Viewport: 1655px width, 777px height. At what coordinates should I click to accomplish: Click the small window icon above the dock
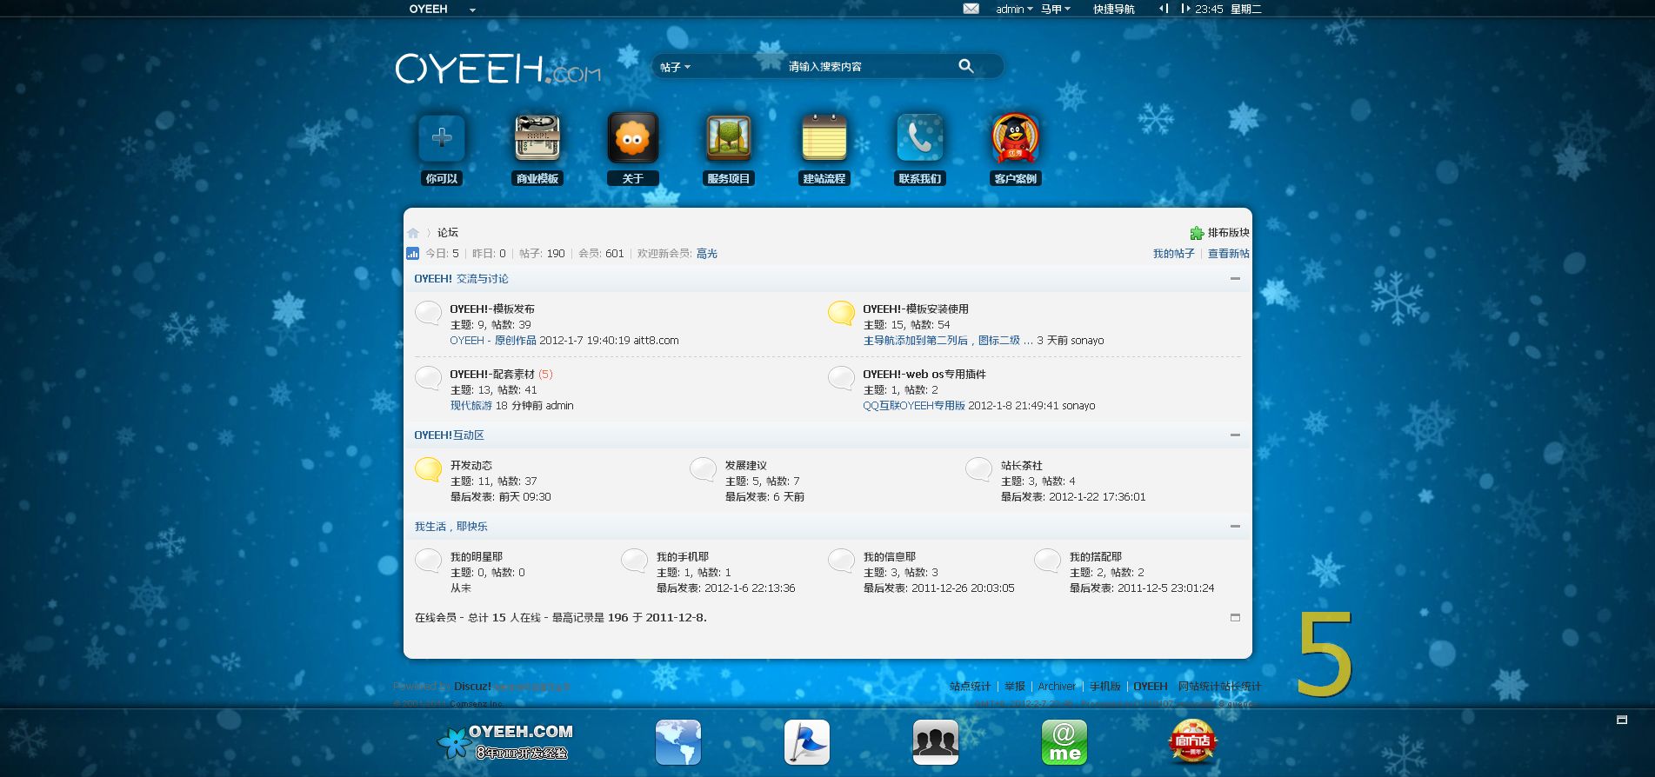(1622, 720)
